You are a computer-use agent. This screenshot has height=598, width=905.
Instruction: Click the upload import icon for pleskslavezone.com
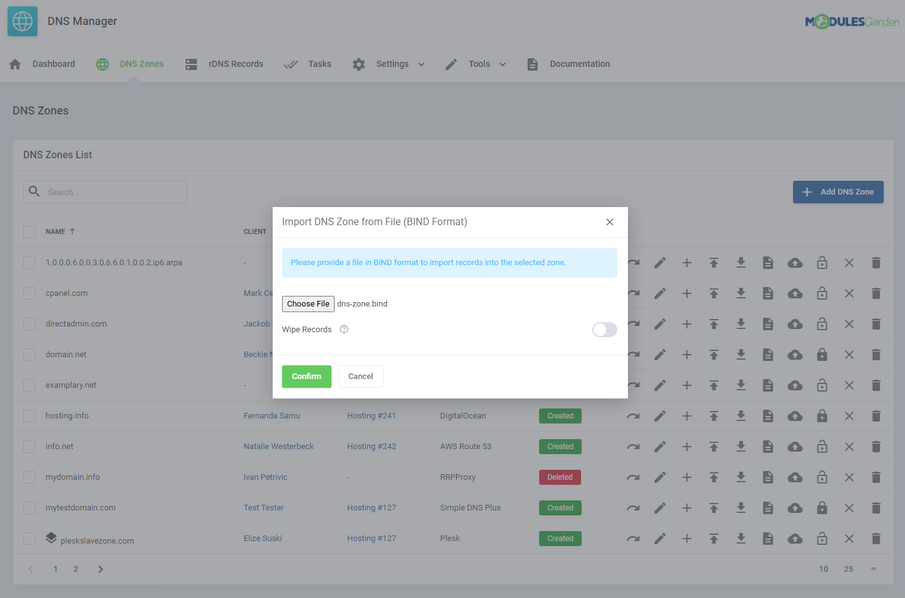click(714, 538)
